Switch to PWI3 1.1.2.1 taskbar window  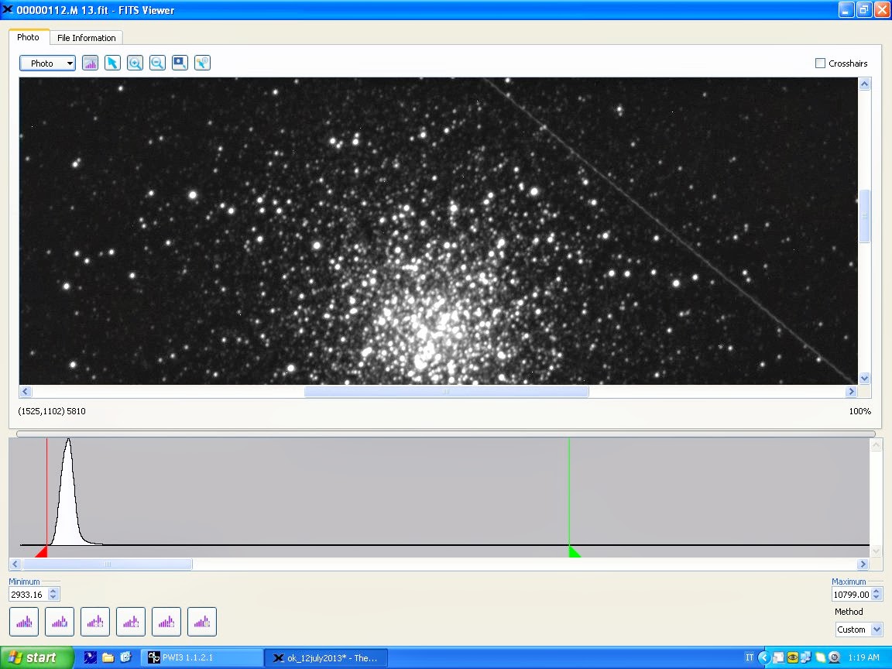click(201, 657)
